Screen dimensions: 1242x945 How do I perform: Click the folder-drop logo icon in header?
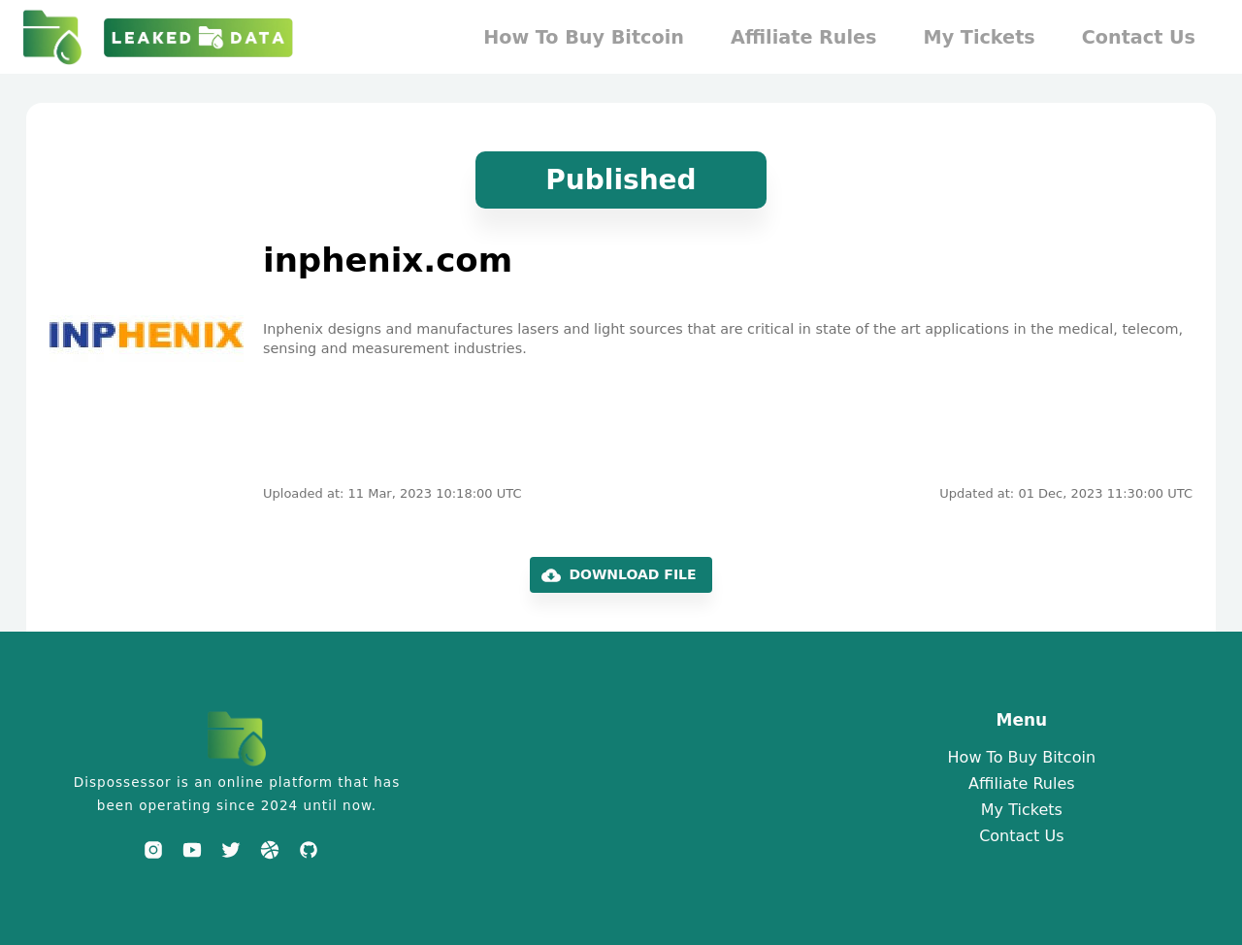pyautogui.click(x=52, y=37)
